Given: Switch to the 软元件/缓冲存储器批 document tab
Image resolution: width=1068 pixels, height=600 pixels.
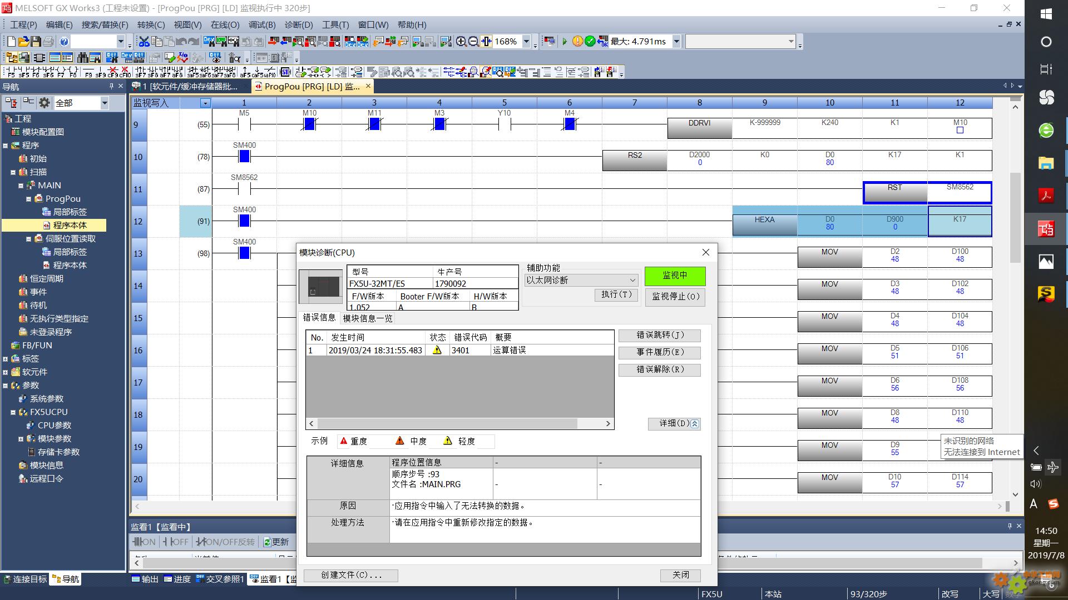Looking at the screenshot, I should 191,86.
